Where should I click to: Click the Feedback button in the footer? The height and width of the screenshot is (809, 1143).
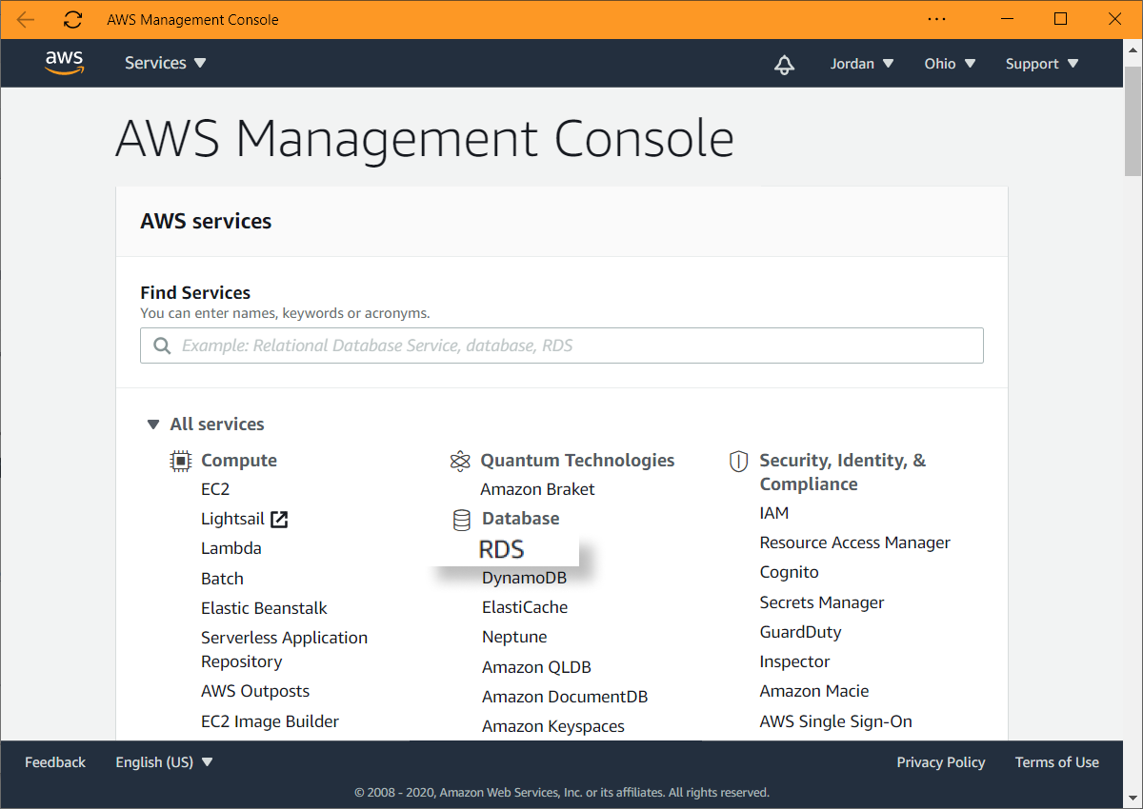(x=55, y=762)
